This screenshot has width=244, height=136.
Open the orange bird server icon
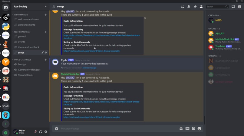(6, 62)
